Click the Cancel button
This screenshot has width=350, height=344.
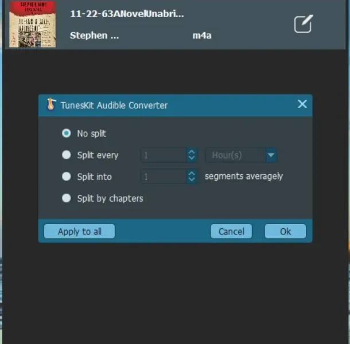(x=231, y=232)
